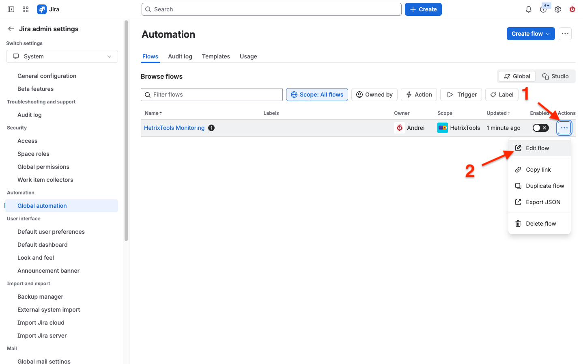Open the help icon with 3+ badge
Image resolution: width=583 pixels, height=364 pixels.
click(544, 9)
